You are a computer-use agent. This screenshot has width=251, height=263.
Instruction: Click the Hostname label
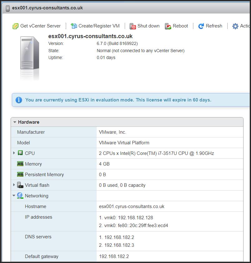coord(36,206)
